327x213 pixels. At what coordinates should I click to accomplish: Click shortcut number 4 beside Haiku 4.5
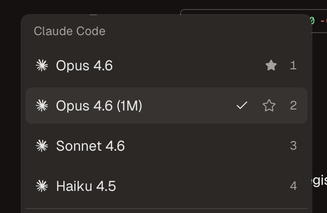click(293, 186)
